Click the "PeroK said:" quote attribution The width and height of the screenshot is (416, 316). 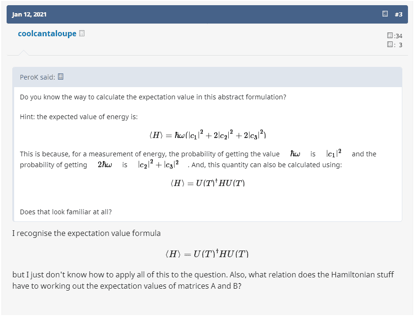click(x=37, y=77)
